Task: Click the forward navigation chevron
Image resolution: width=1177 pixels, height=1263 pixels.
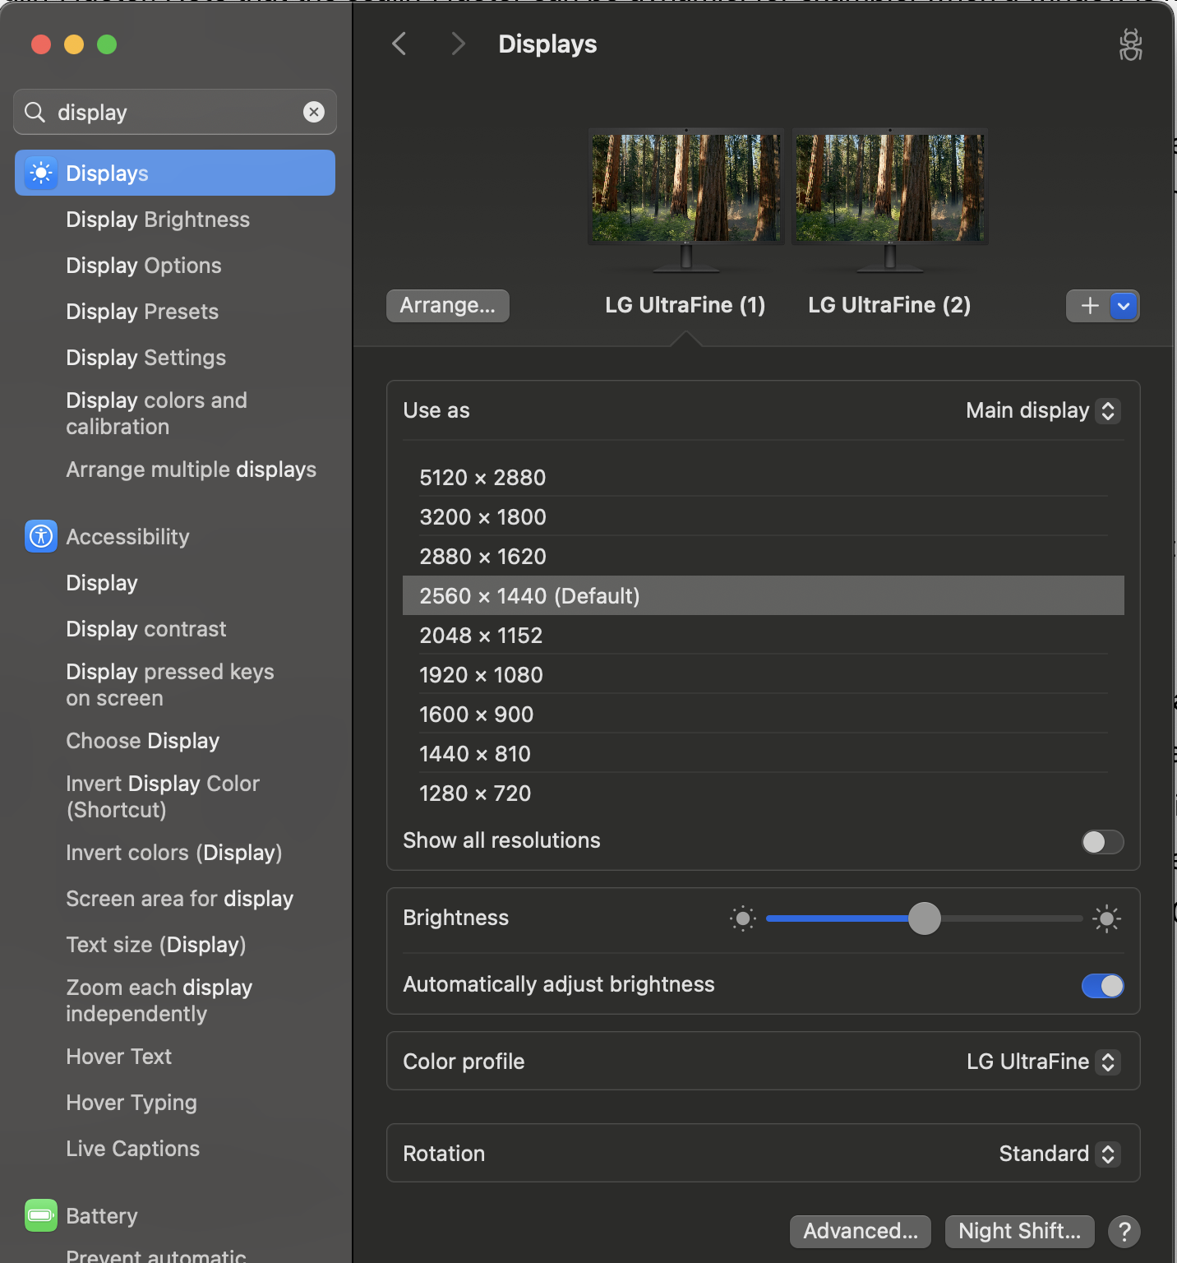Action: click(458, 44)
